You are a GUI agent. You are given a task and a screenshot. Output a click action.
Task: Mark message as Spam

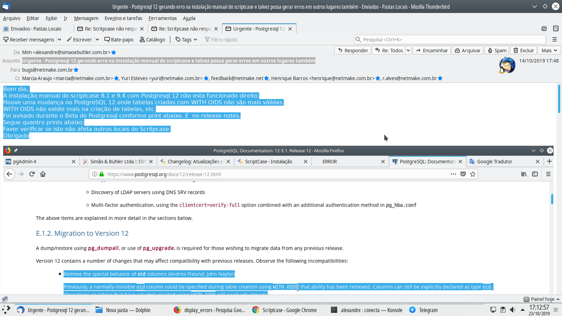click(x=497, y=51)
